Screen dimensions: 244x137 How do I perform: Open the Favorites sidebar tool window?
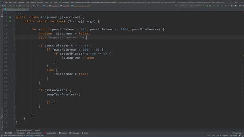pyautogui.click(x=2, y=125)
